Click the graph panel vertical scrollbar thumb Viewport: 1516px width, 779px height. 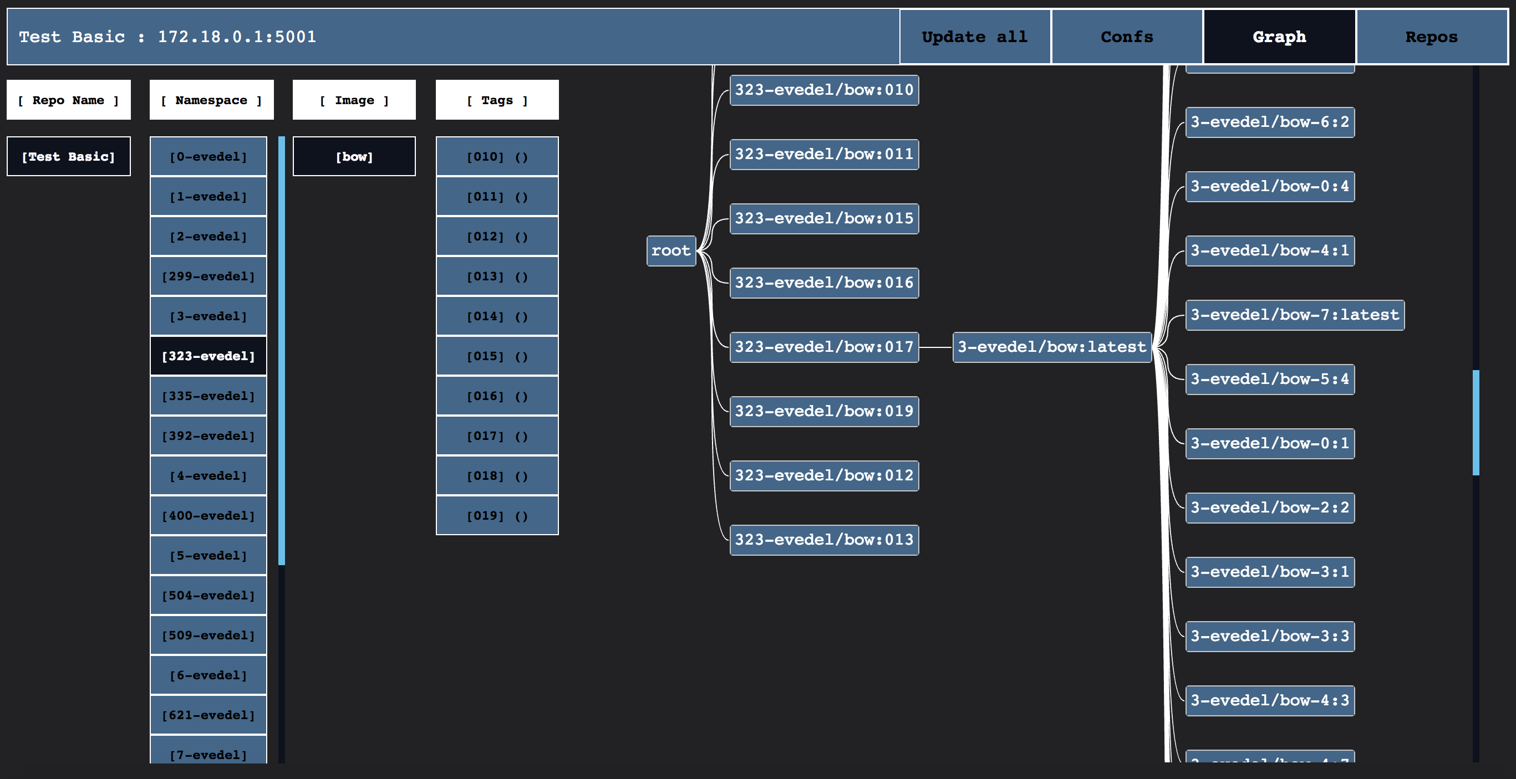pyautogui.click(x=1476, y=422)
